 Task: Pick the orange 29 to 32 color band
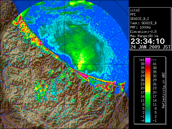coord(148,76)
